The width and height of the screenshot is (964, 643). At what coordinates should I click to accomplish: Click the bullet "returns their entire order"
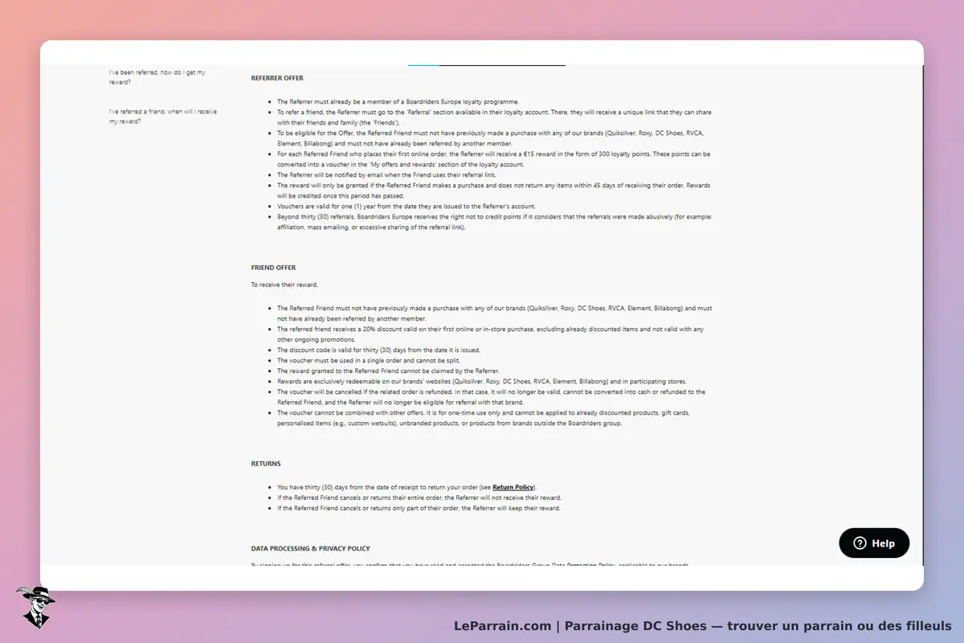pos(419,498)
